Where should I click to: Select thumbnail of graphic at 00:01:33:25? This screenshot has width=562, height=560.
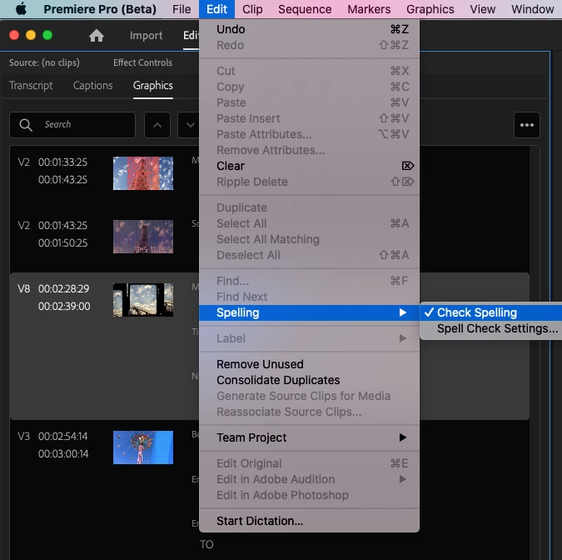(x=143, y=173)
